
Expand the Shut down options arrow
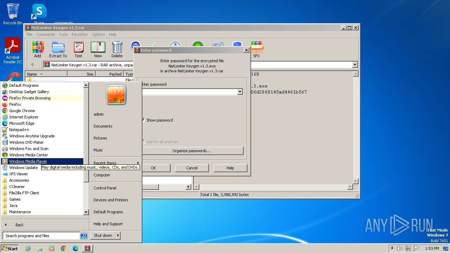tap(118, 235)
